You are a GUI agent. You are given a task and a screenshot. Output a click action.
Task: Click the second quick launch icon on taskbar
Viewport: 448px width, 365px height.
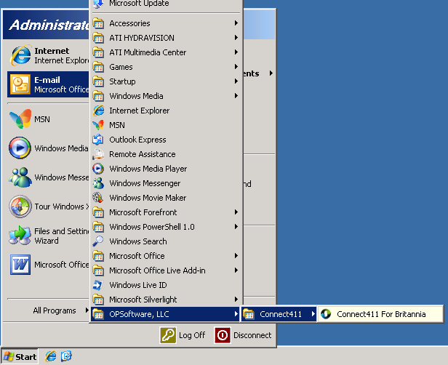[x=66, y=356]
